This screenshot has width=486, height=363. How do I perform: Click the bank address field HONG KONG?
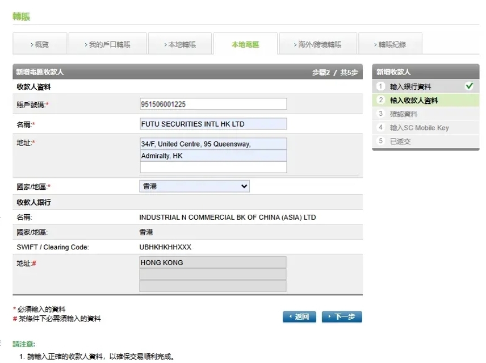point(212,262)
